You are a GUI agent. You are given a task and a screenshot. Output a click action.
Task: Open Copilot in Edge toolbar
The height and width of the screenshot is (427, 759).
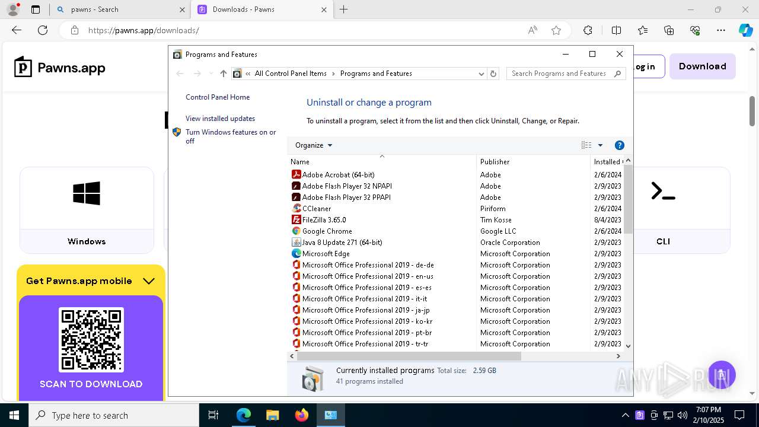[x=745, y=30]
